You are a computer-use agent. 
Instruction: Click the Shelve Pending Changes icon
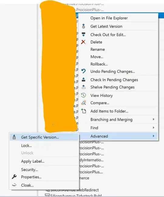point(84,87)
